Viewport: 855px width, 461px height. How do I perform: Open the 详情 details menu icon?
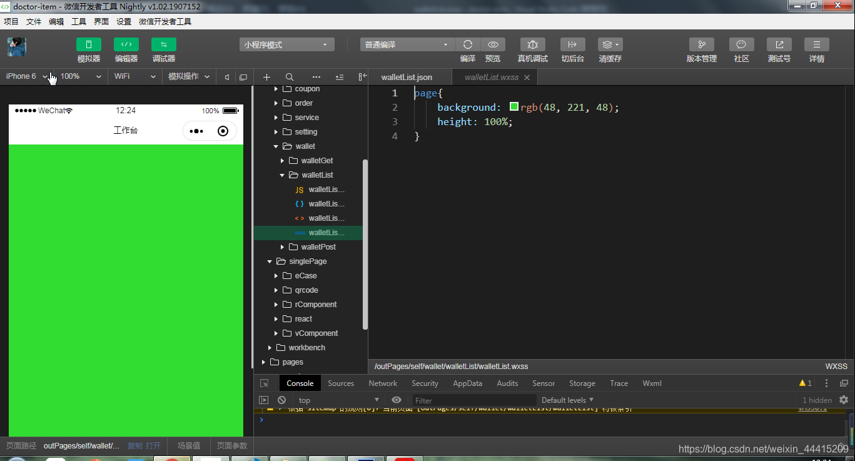tap(817, 44)
